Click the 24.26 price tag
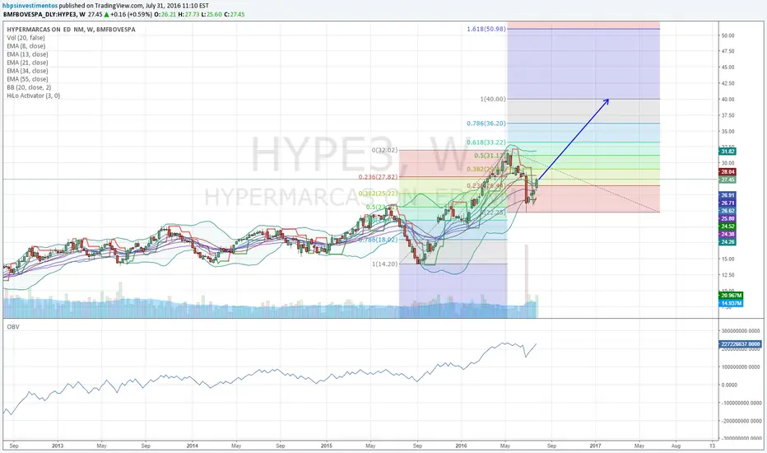 (x=727, y=242)
